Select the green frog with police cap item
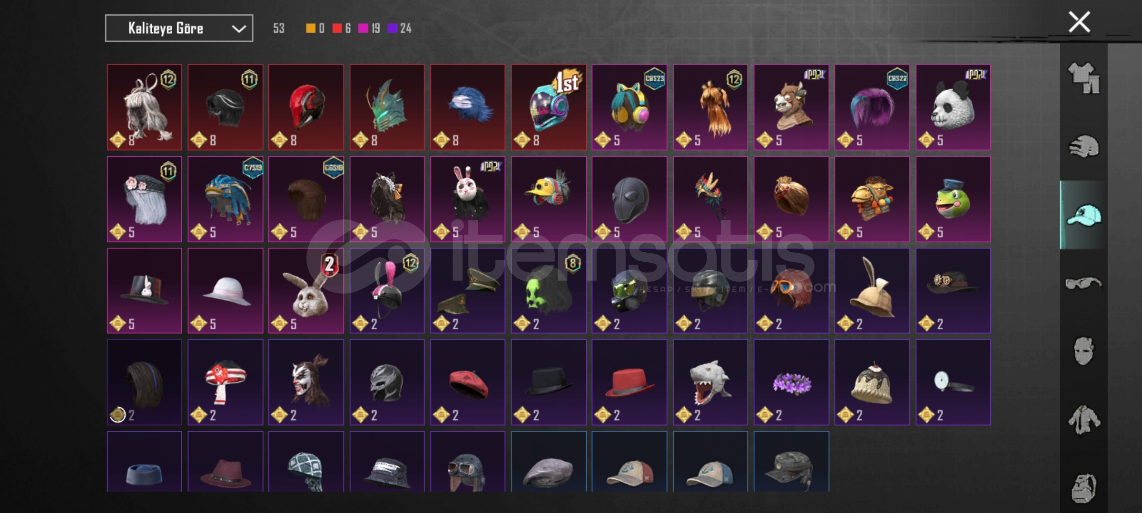 (953, 199)
